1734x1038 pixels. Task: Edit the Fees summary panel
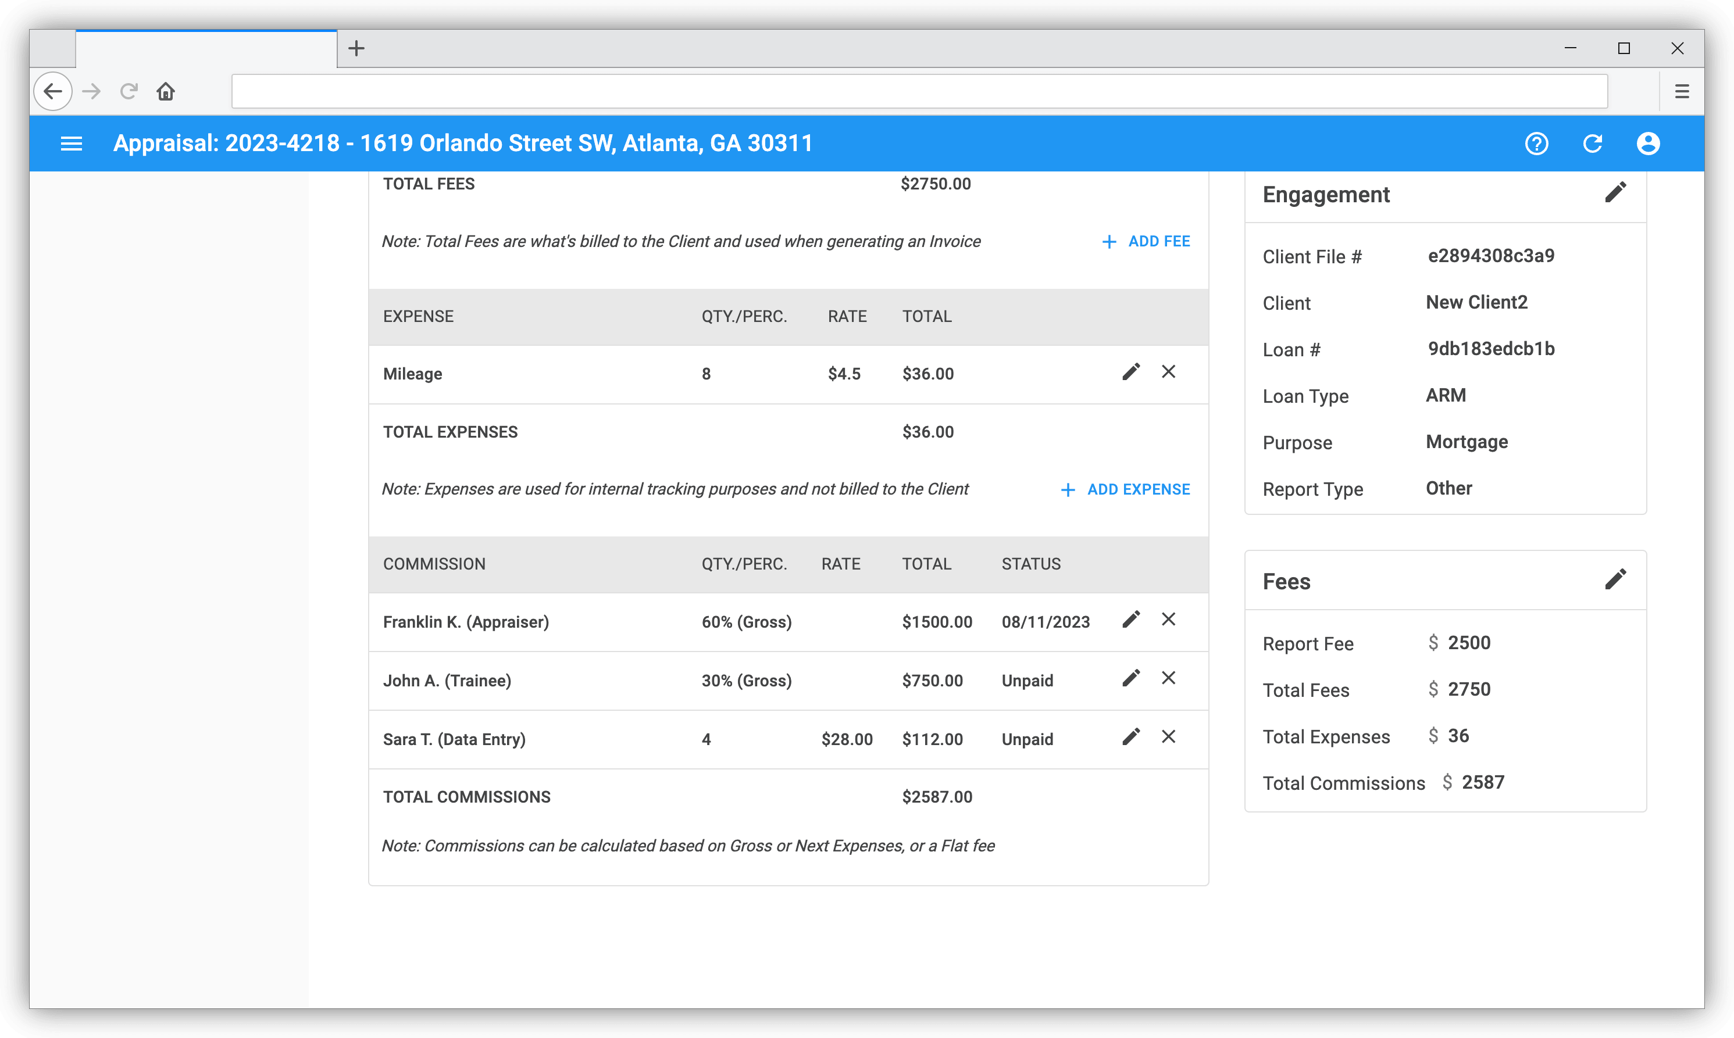(x=1614, y=579)
